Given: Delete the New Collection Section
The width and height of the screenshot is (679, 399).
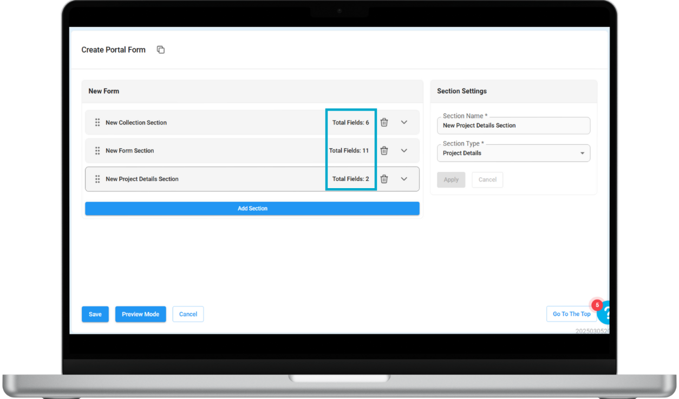Looking at the screenshot, I should pos(384,123).
